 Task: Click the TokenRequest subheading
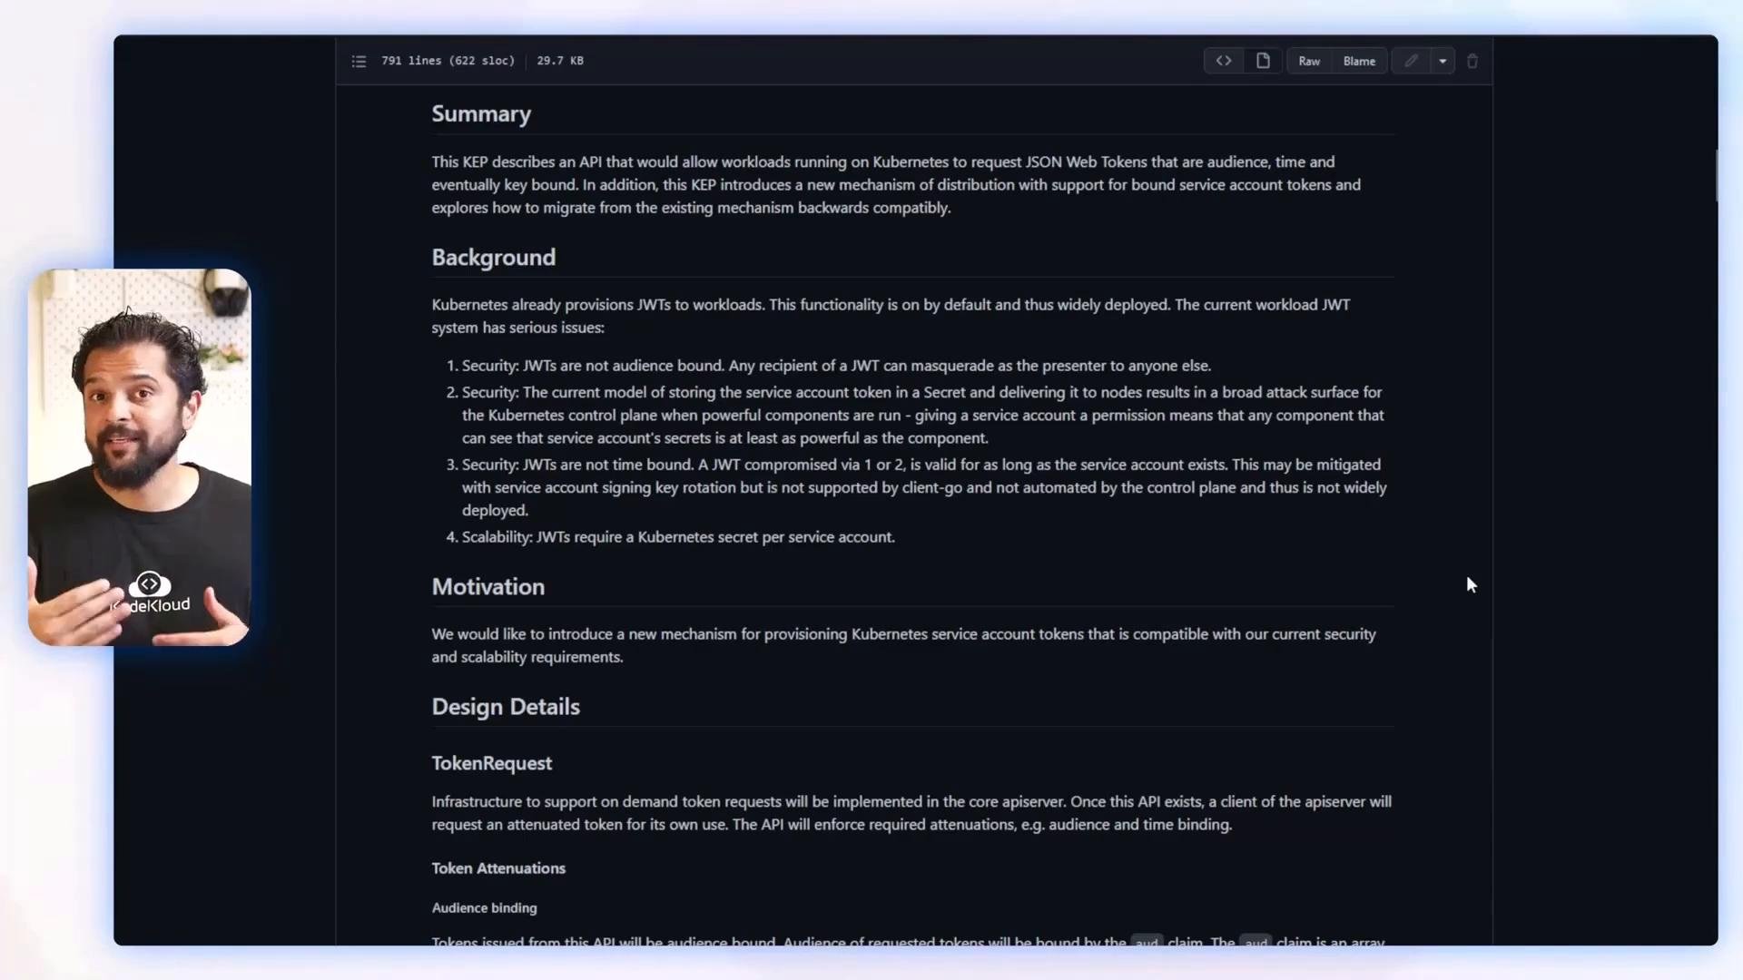click(491, 764)
